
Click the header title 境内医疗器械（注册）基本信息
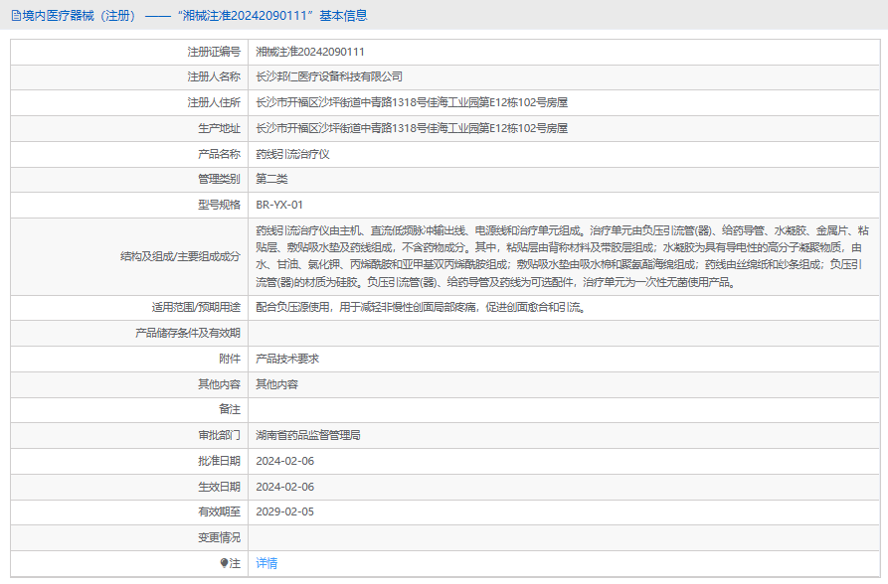tap(195, 16)
